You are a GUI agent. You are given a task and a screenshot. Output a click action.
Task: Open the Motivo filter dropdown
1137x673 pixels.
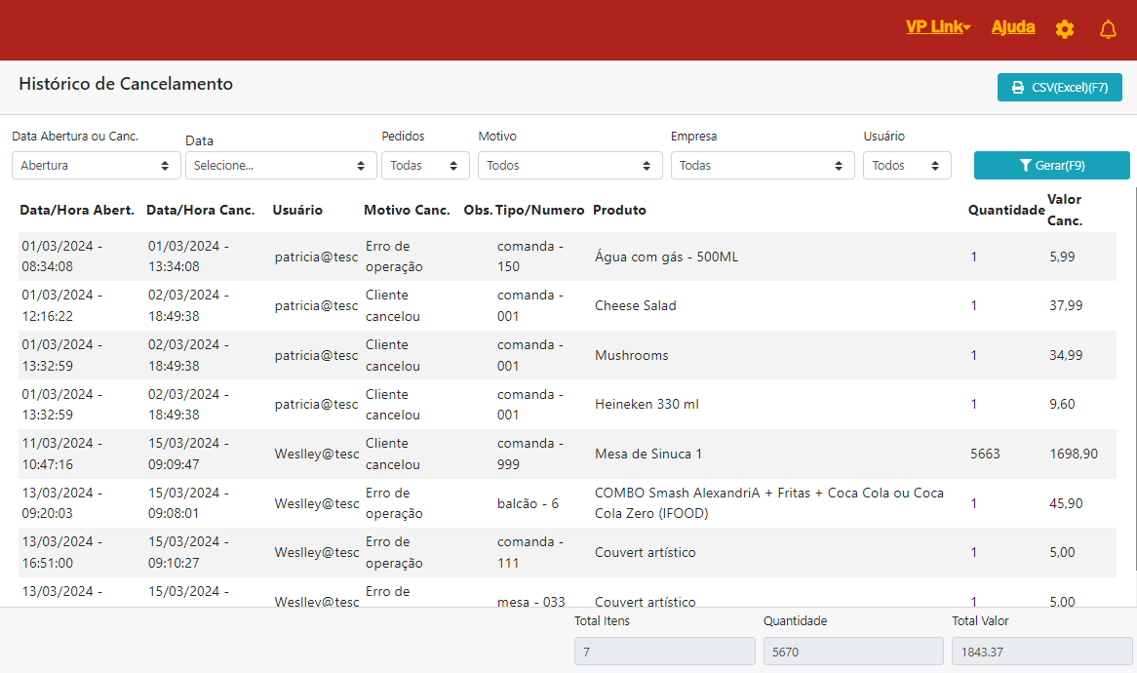pos(569,166)
